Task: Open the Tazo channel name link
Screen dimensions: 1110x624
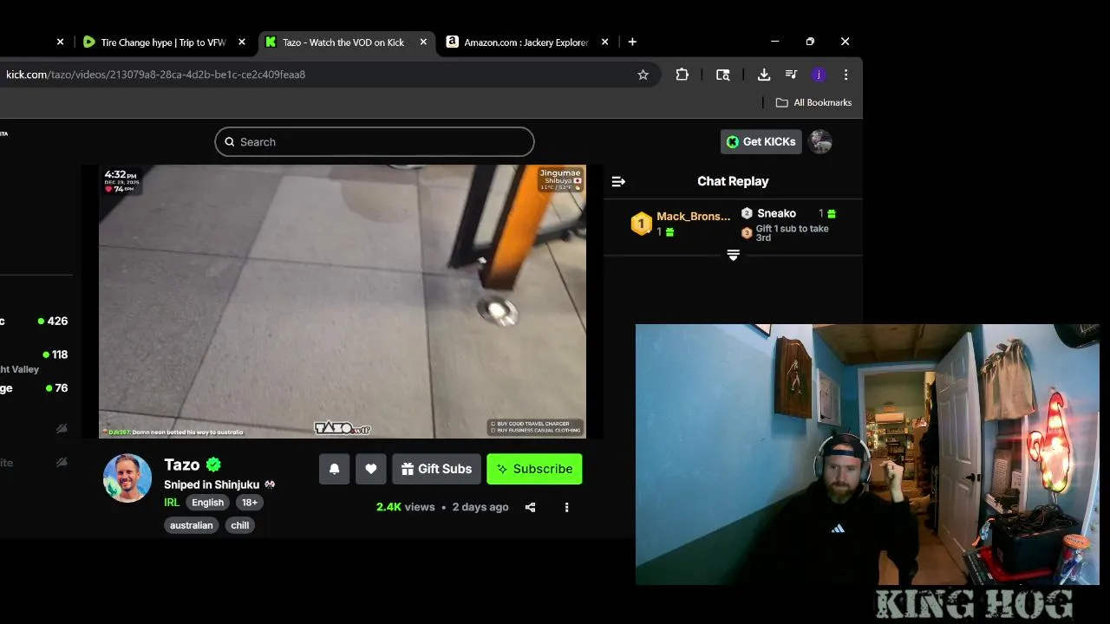Action: tap(182, 465)
